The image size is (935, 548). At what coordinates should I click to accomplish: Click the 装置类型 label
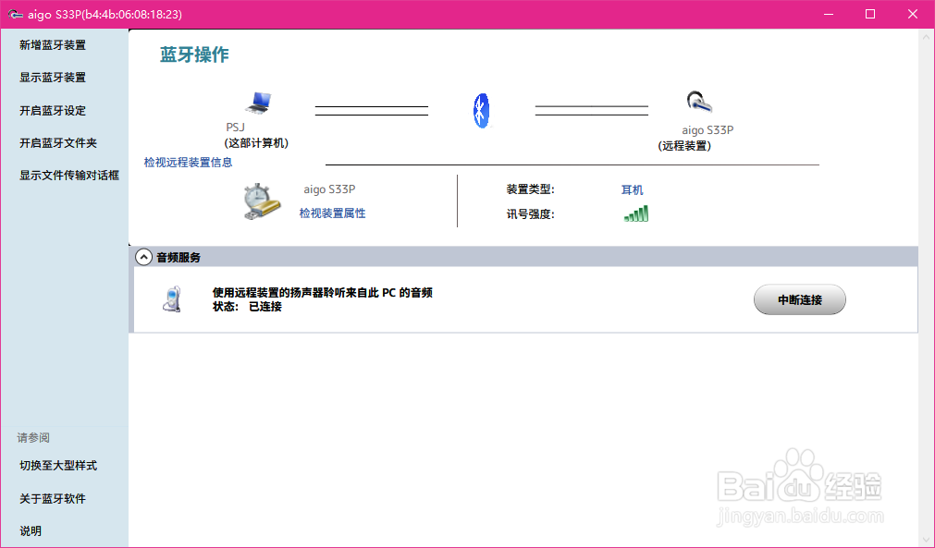[531, 189]
